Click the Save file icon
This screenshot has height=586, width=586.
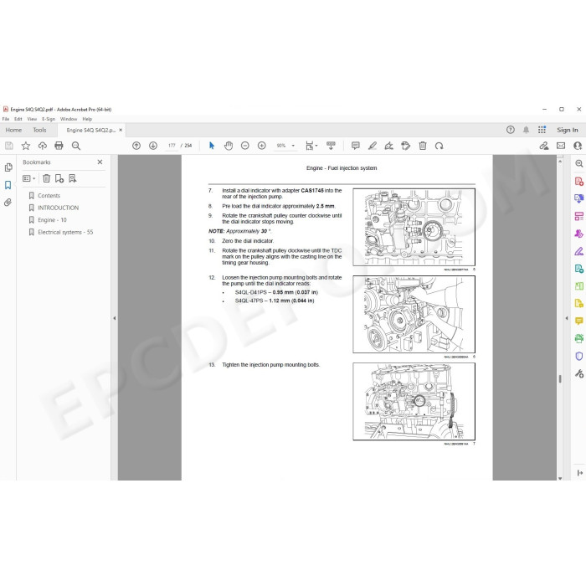9,146
